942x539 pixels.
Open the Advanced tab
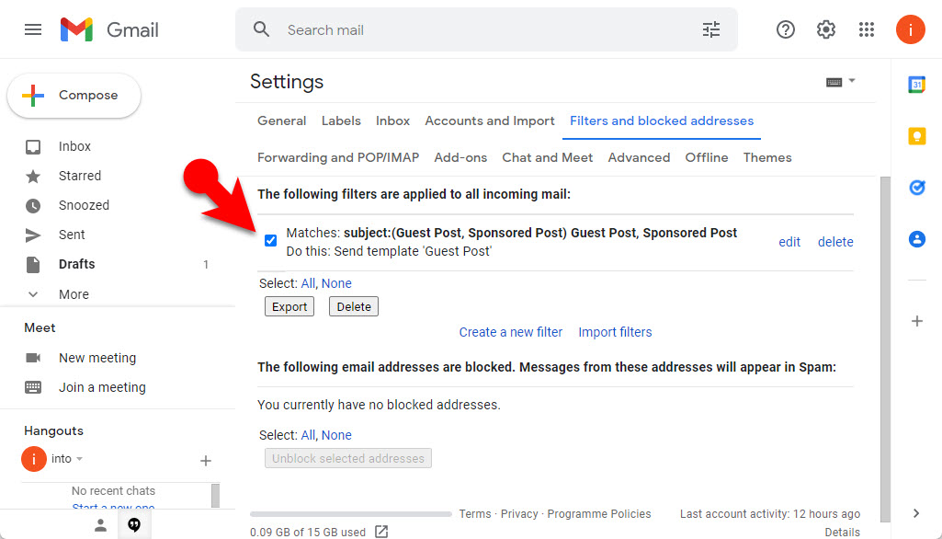639,157
